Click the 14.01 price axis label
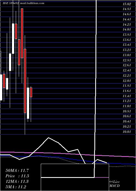136x191 pixels. 127,29
